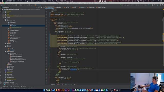Open the Navigate menu

[x=27, y=1]
